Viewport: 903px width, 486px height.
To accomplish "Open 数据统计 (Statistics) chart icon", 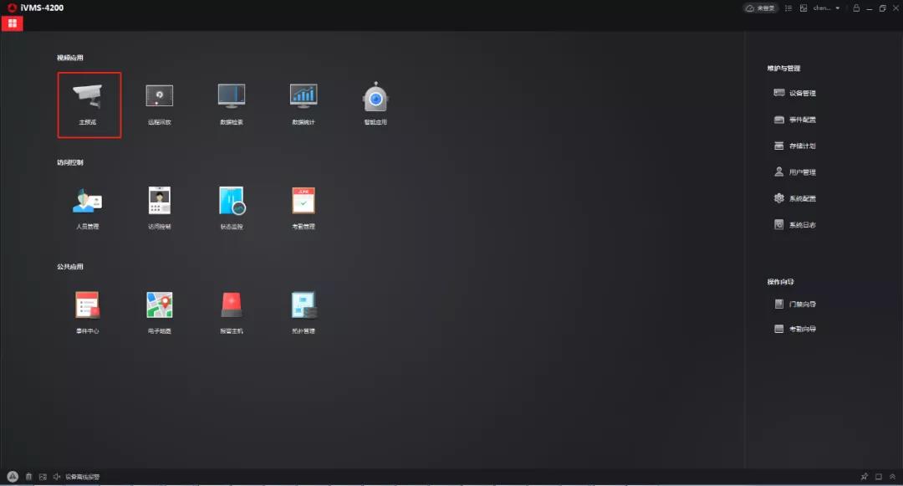I will click(x=304, y=97).
